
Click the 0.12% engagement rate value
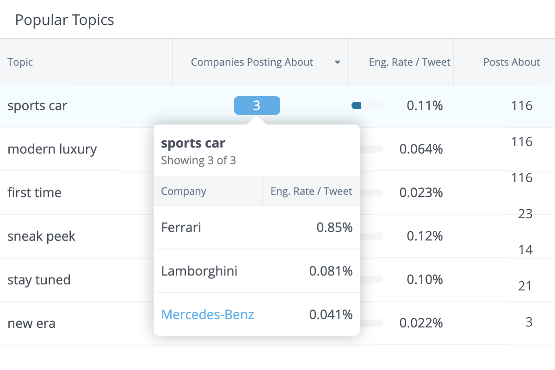coord(425,236)
